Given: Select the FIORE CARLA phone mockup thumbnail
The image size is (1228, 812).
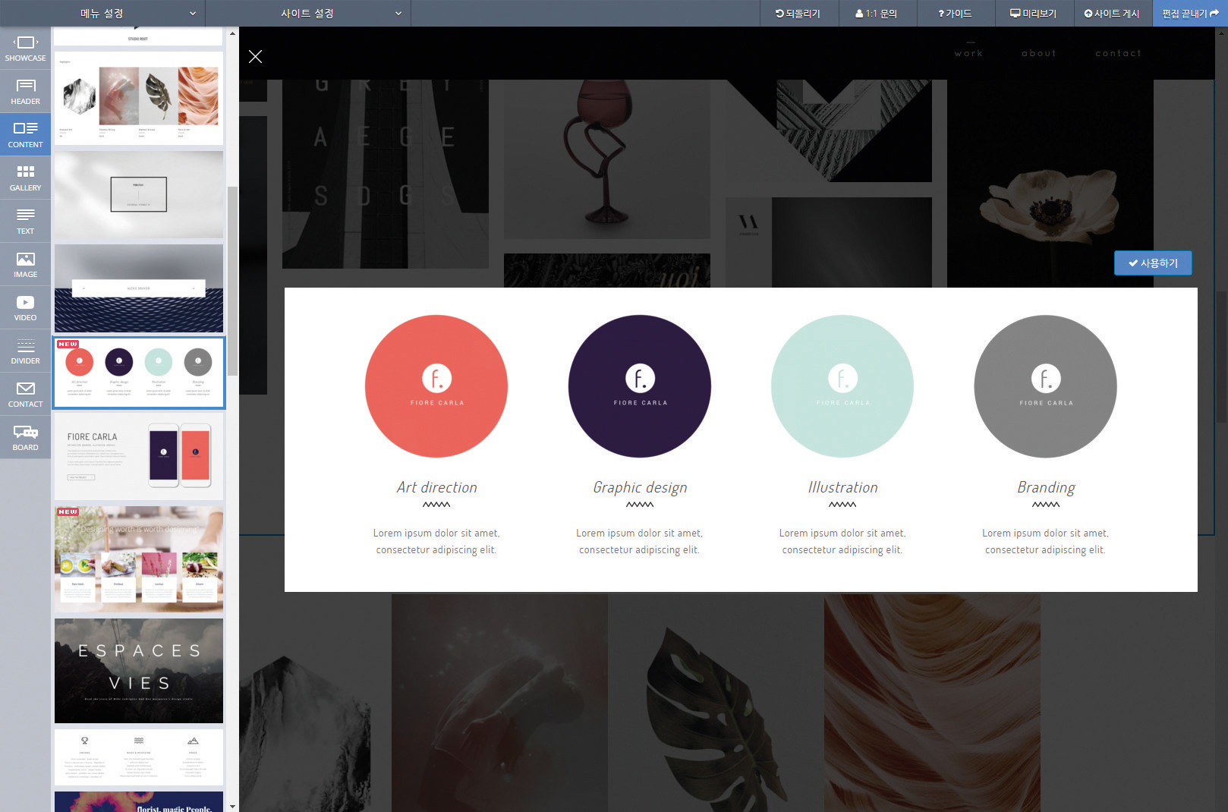Looking at the screenshot, I should (x=139, y=456).
